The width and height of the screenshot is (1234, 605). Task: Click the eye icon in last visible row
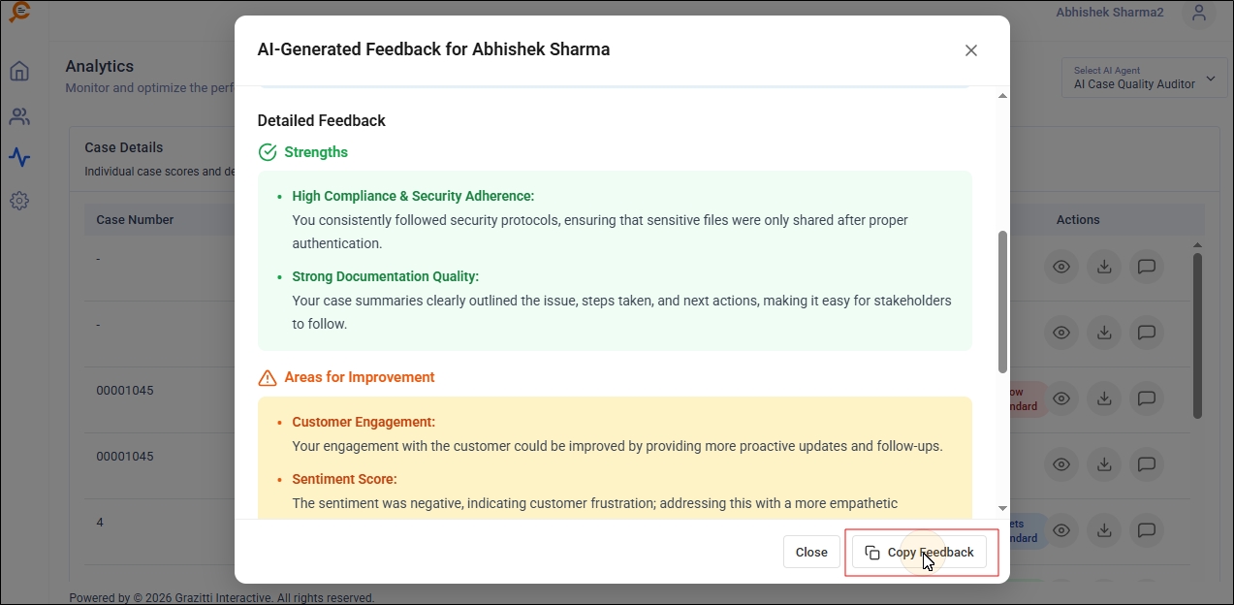[1061, 529]
